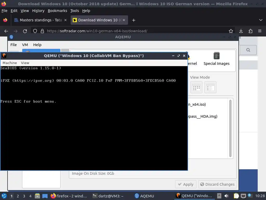Bookmark this page with the star icon
The width and height of the screenshot is (266, 200).
click(x=231, y=31)
